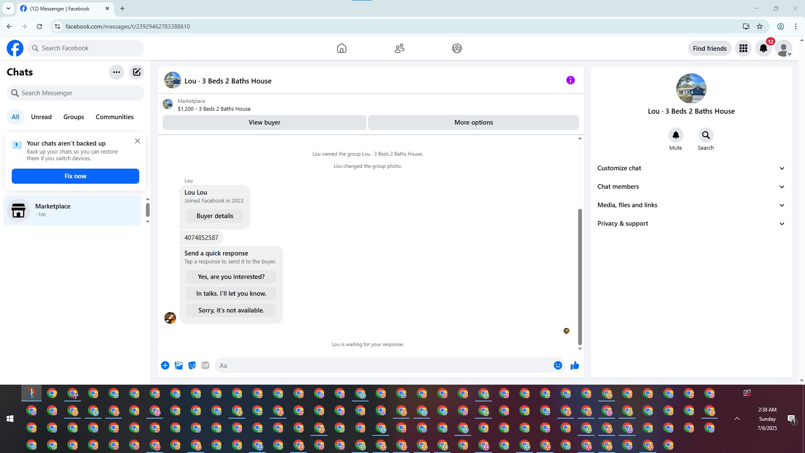Mute this conversation with the bell
The image size is (805, 453).
(675, 135)
